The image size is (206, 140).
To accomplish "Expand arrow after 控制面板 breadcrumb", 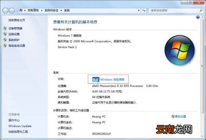I will coord(42,10).
